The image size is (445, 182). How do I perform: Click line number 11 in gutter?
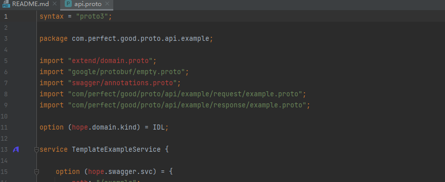click(4, 128)
